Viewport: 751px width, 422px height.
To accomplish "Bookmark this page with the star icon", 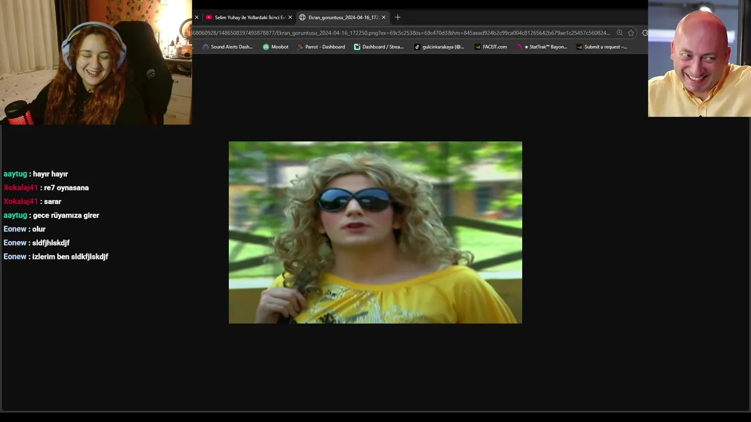I will (x=631, y=33).
